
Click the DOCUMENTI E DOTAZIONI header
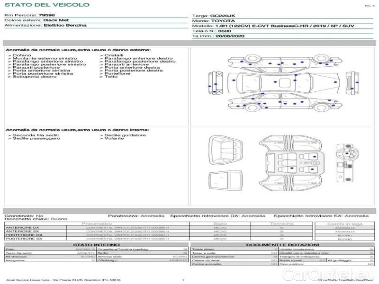282,245
